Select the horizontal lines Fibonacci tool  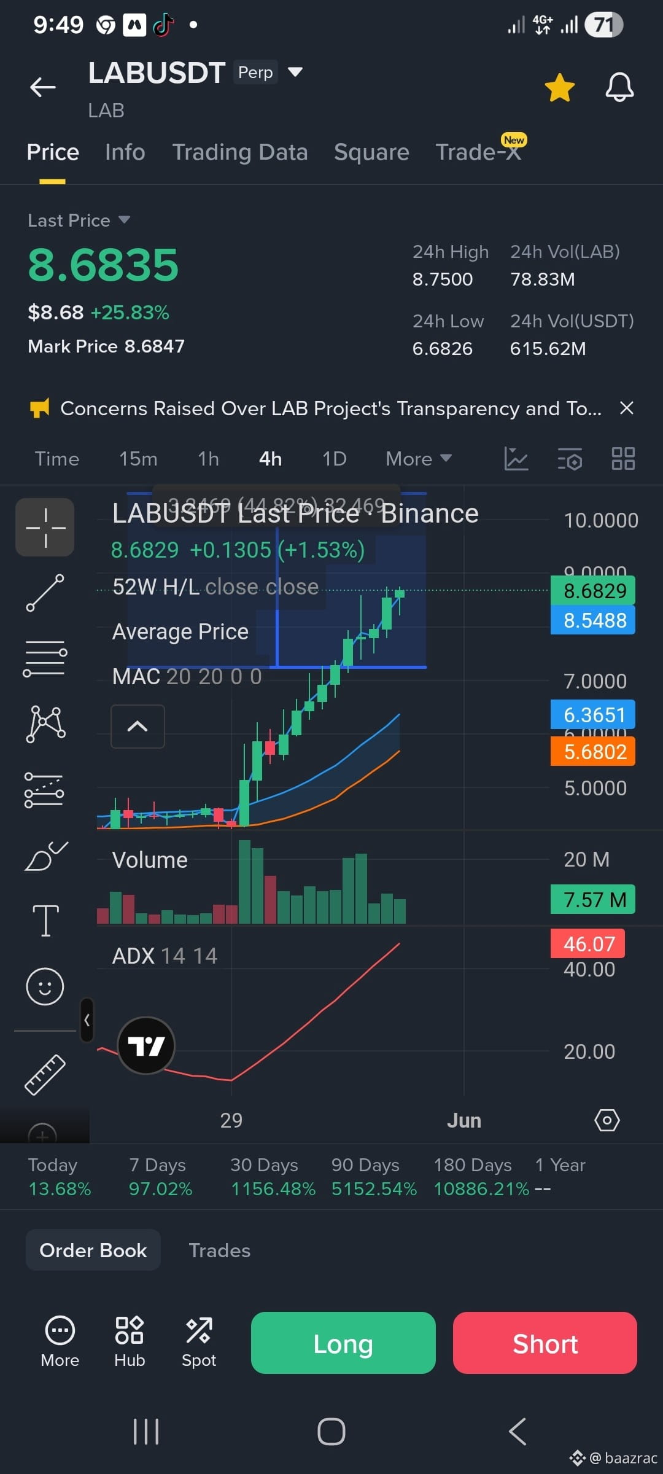coord(45,658)
